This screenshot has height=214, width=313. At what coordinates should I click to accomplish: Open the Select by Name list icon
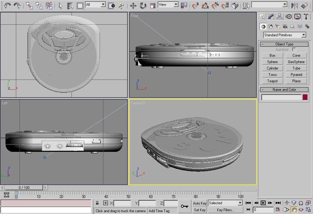(70, 5)
